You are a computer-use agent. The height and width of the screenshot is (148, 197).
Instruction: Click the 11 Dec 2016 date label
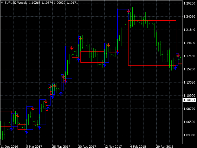coord(10,146)
